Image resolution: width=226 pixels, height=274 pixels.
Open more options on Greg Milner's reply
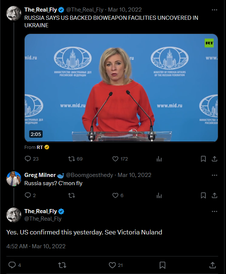click(214, 175)
